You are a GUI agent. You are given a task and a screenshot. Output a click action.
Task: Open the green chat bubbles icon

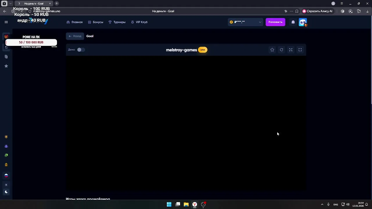(x=6, y=155)
